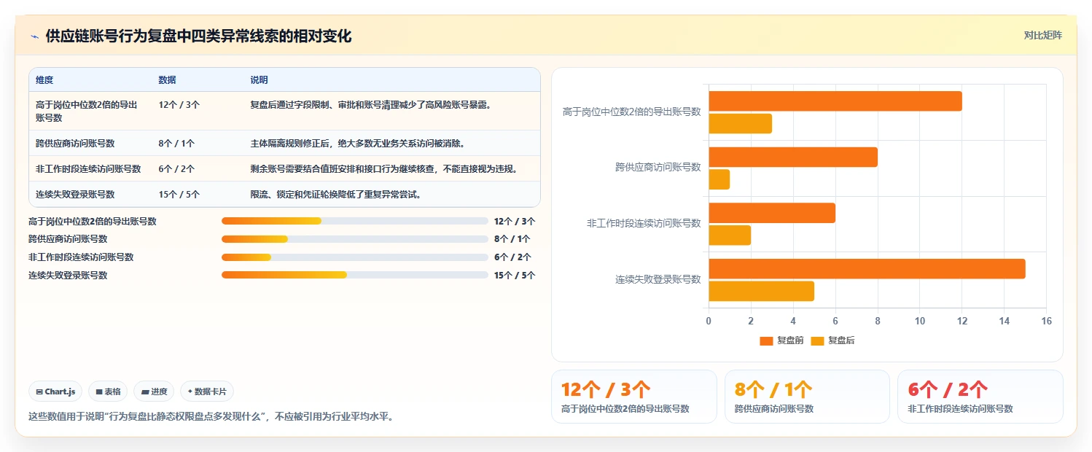Click the main title 供应链账号行为复盘
Viewport: 1092px width, 452px height.
[x=198, y=36]
